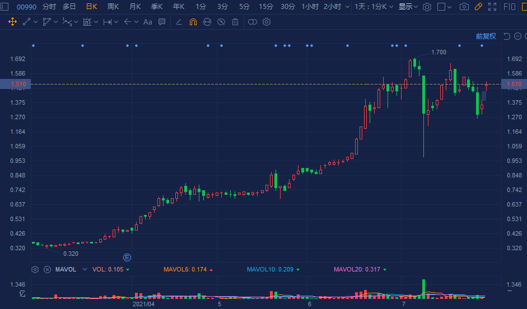Open chart settings gear in top bar

click(427, 7)
